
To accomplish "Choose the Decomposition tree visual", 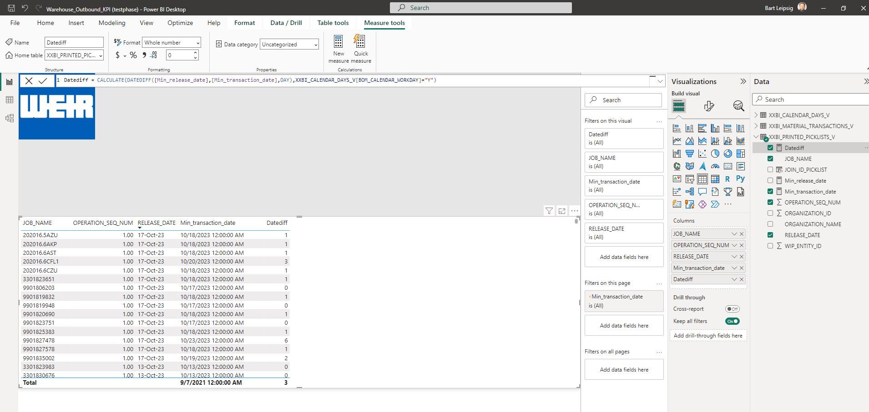I will 690,192.
